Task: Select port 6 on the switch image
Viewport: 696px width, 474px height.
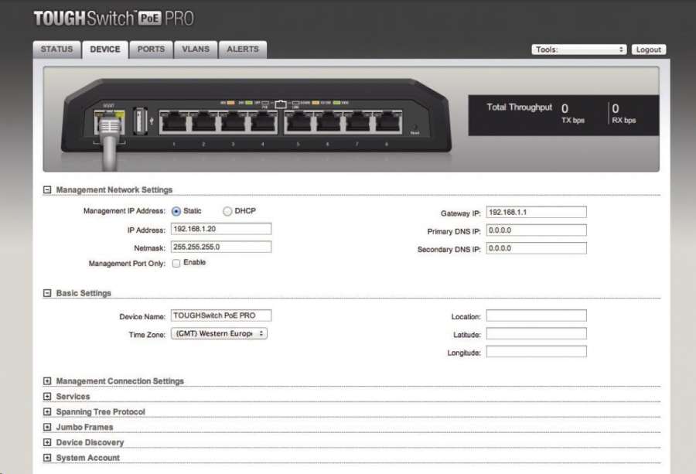Action: pyautogui.click(x=329, y=122)
